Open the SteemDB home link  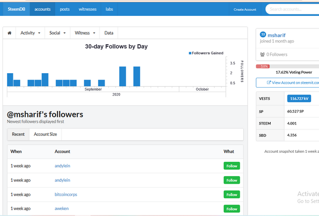(16, 9)
